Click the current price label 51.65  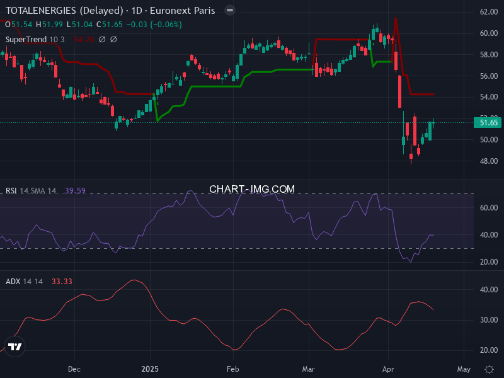[488, 122]
